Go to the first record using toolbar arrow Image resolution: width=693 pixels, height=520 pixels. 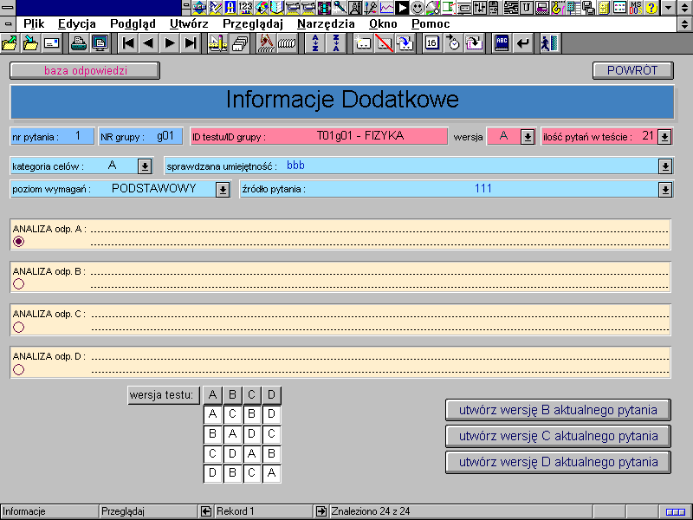coord(127,42)
